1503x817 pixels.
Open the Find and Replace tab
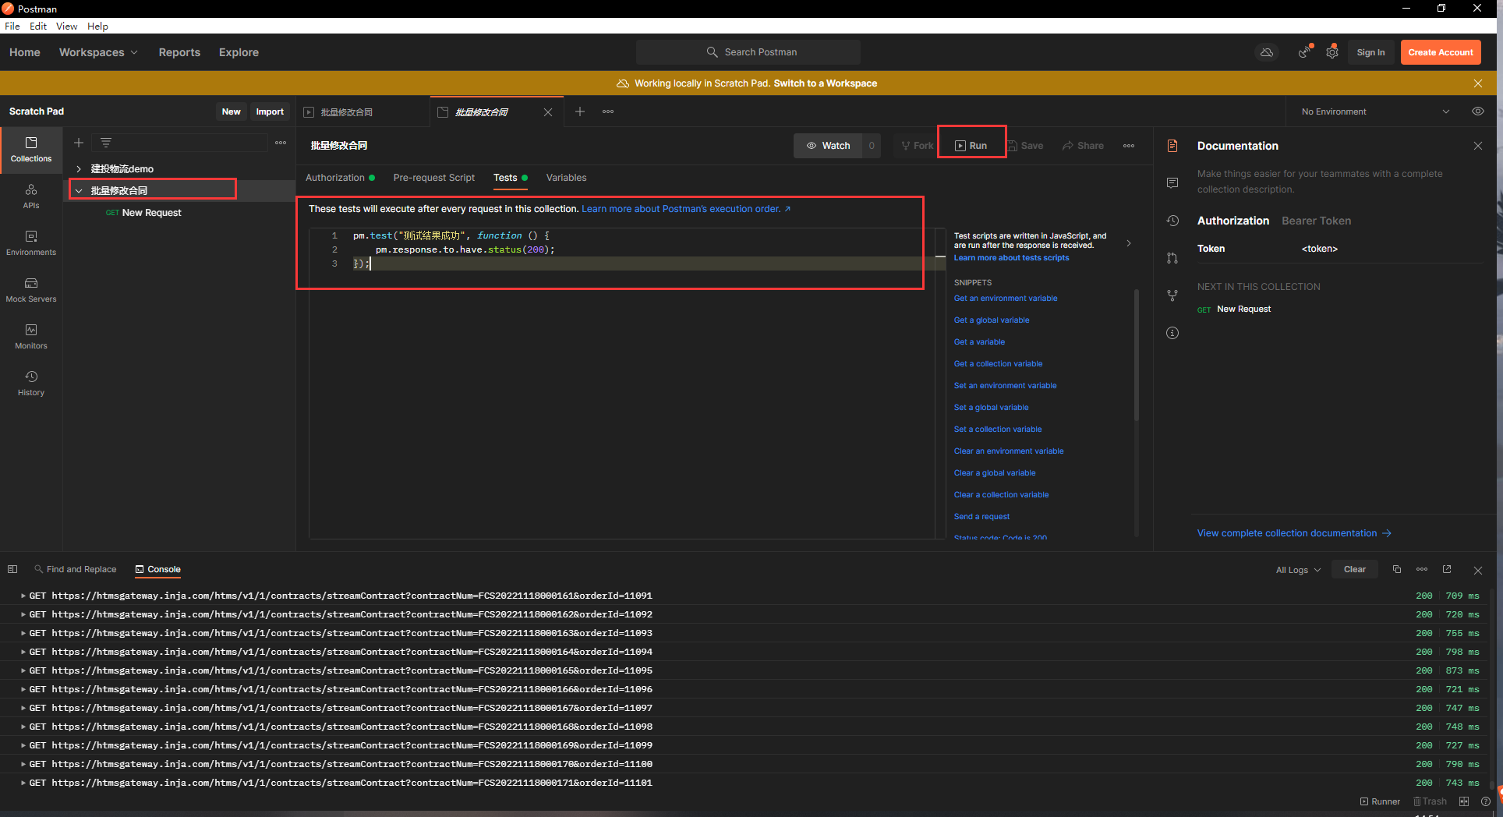point(75,569)
